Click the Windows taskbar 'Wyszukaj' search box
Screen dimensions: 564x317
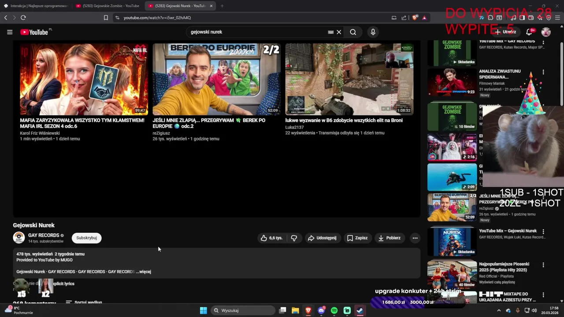click(x=243, y=310)
